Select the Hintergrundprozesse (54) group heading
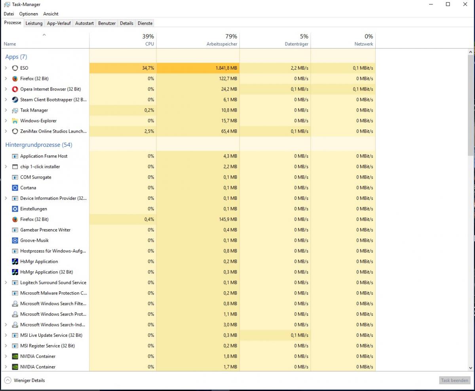Screen dimensions: 475x391 click(39, 145)
